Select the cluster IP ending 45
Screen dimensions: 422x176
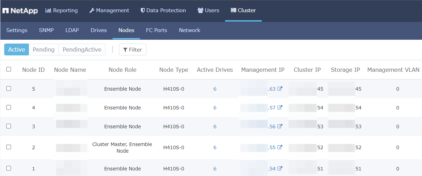coord(306,89)
